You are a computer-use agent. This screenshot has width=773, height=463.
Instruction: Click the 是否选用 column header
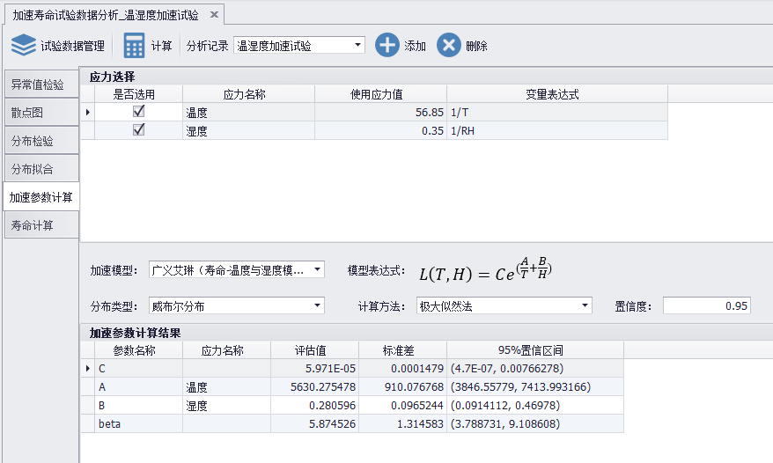[x=138, y=94]
